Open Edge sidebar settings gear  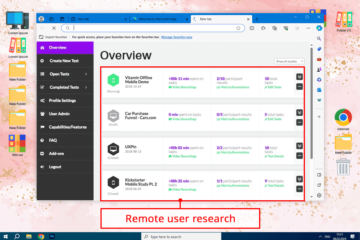tap(319, 195)
